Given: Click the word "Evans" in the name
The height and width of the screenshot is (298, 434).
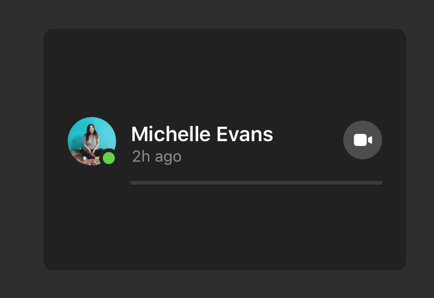Looking at the screenshot, I should pyautogui.click(x=245, y=135).
